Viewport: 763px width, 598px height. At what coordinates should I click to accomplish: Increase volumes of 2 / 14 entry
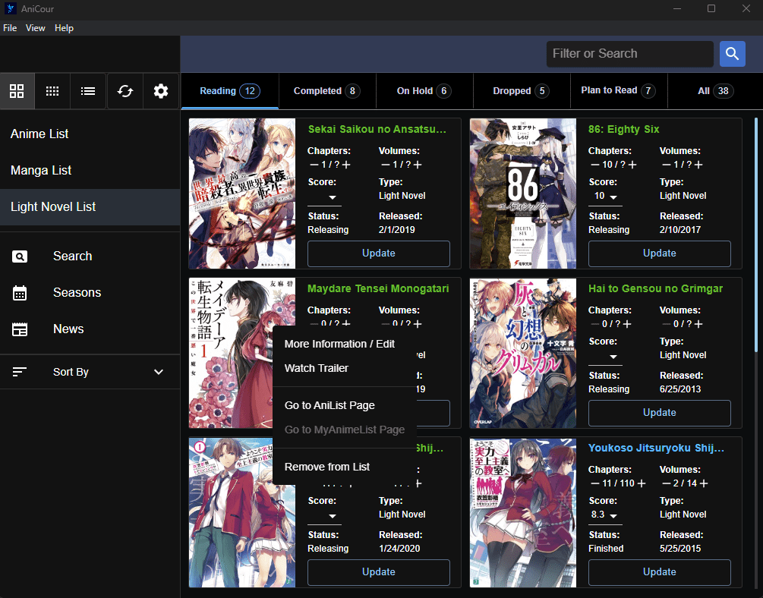point(703,483)
